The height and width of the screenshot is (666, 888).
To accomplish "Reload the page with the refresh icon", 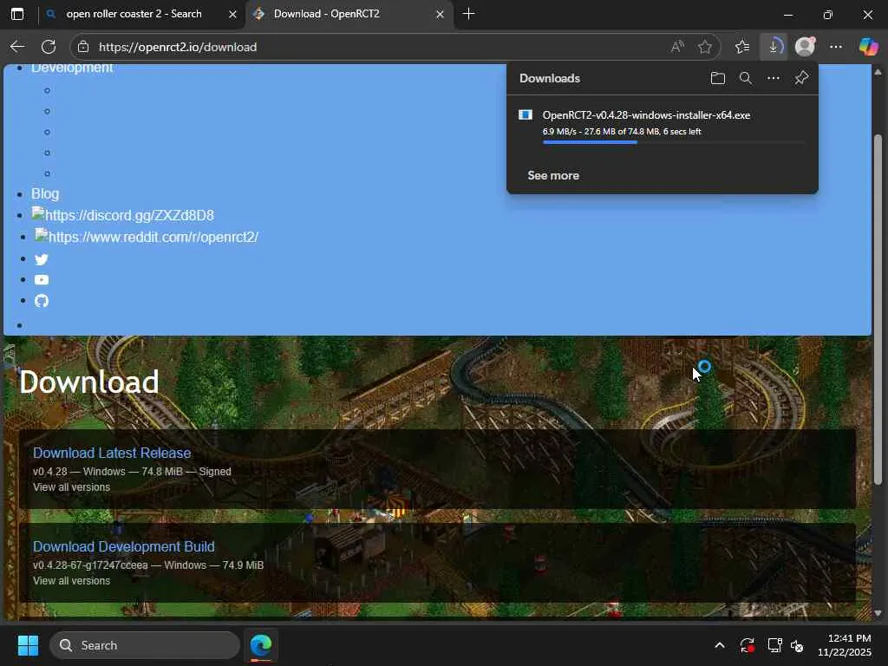I will tap(49, 47).
